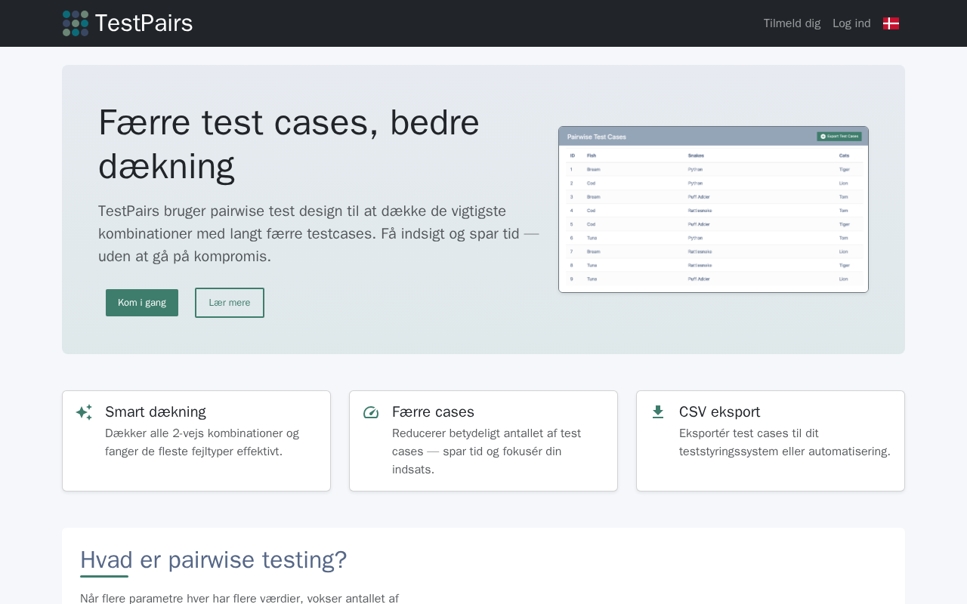967x604 pixels.
Task: Click the Færre cases card heading
Action: point(433,412)
